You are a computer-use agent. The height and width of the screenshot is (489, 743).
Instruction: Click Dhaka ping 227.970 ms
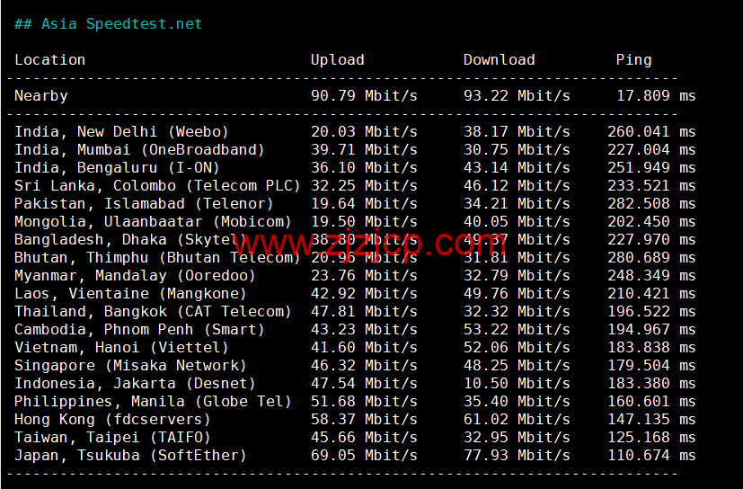(x=651, y=239)
